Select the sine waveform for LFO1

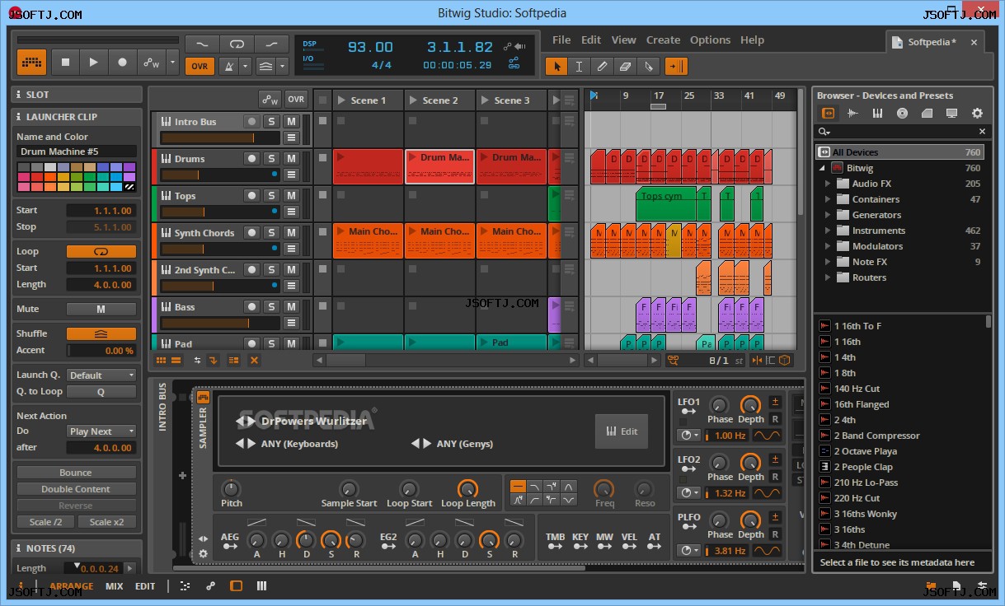(x=768, y=436)
